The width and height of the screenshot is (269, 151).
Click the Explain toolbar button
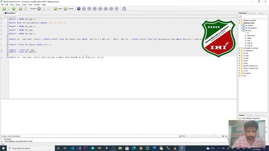coord(58,8)
